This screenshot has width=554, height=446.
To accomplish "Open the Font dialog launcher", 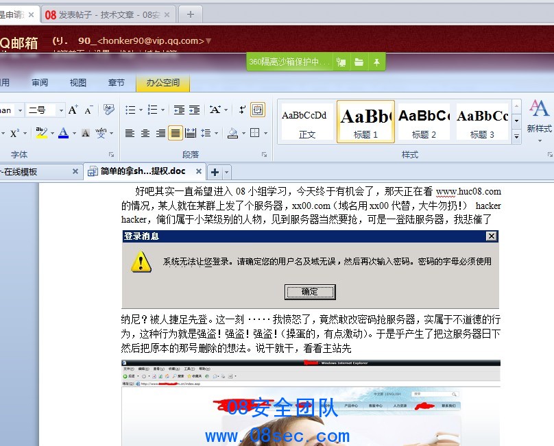I will pos(111,155).
